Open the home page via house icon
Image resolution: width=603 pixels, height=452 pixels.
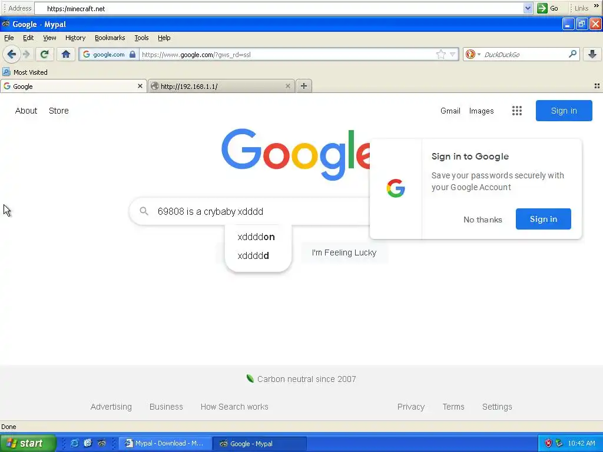click(66, 54)
